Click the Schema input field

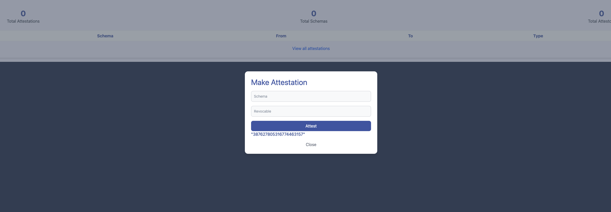tap(311, 96)
